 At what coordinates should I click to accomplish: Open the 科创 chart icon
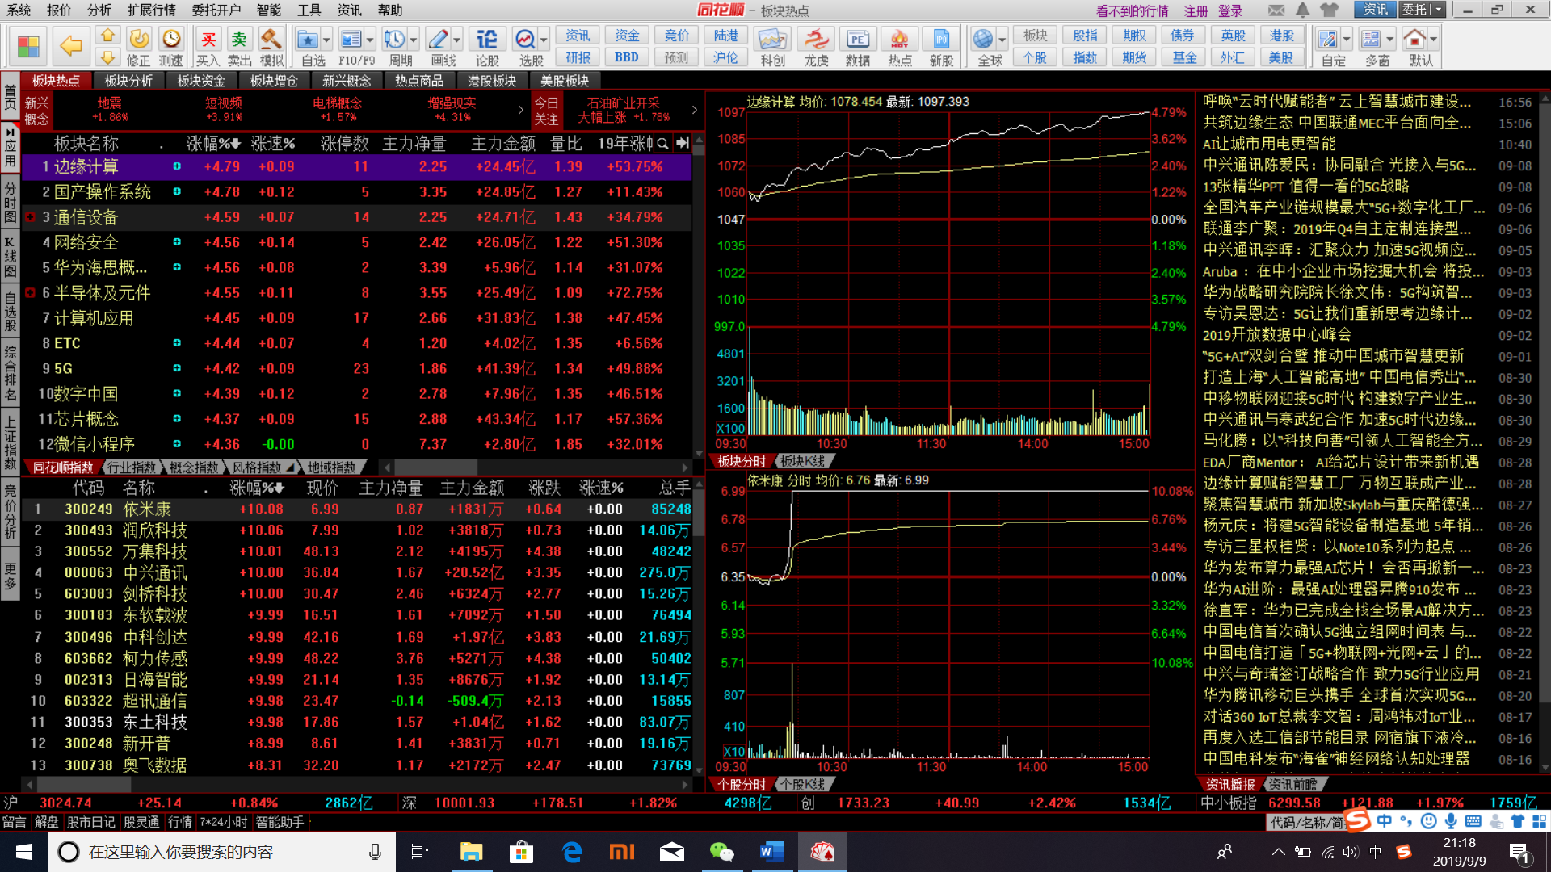(x=772, y=40)
